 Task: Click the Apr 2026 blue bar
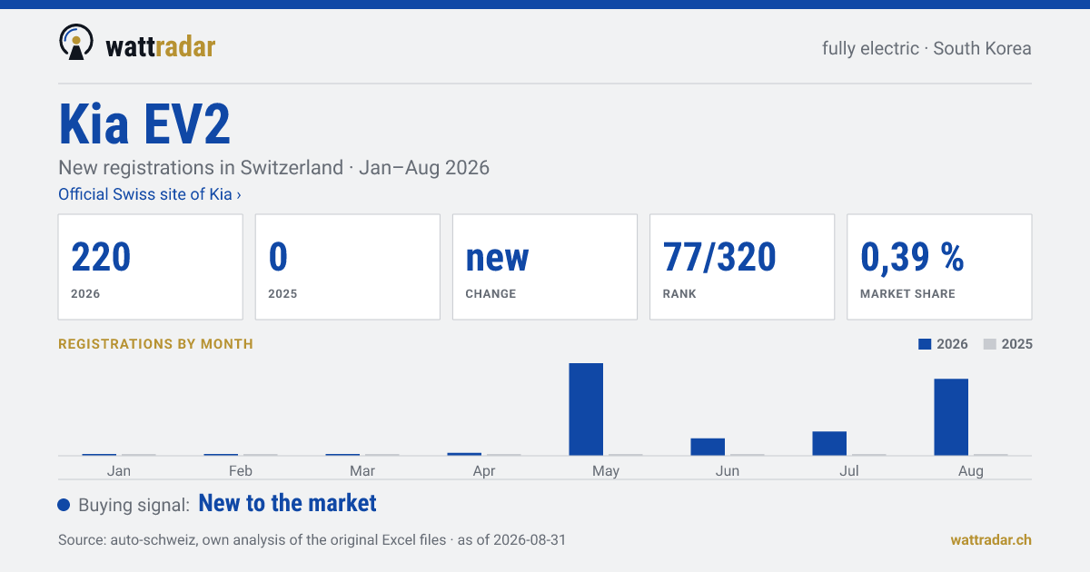pos(464,454)
